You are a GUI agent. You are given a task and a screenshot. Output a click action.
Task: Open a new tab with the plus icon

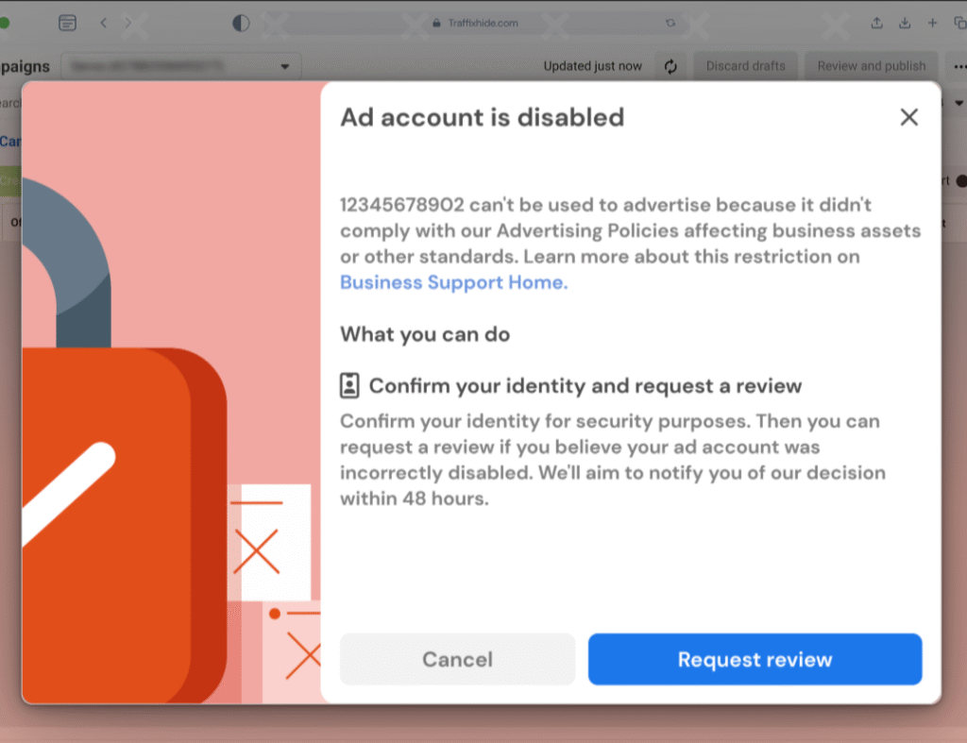(x=932, y=23)
